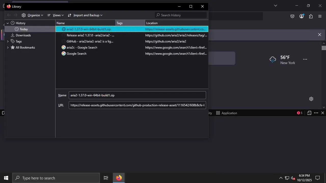Open the taskbar clock and date
Image resolution: width=326 pixels, height=183 pixels.
[304, 178]
